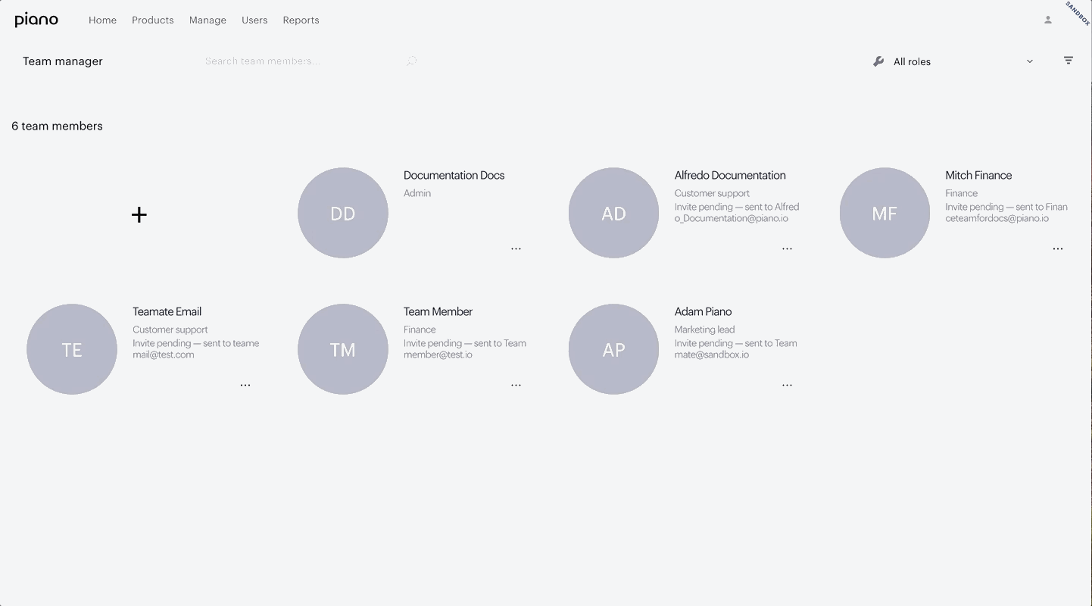This screenshot has width=1092, height=606.
Task: Open Team Member three-dot menu
Action: pos(516,385)
